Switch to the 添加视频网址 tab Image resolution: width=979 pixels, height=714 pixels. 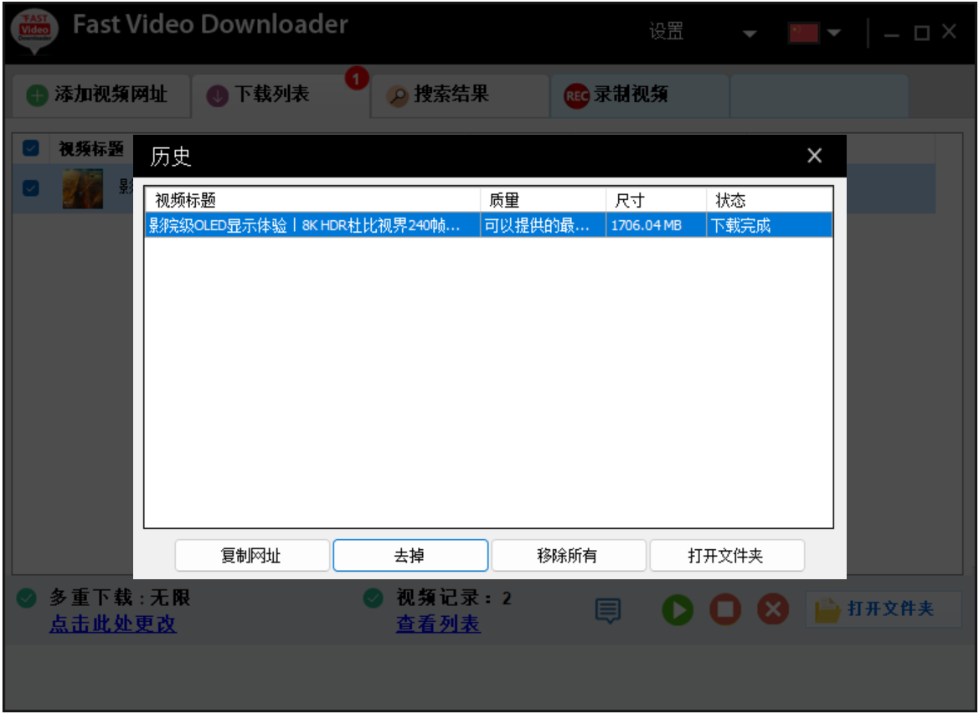(x=101, y=96)
